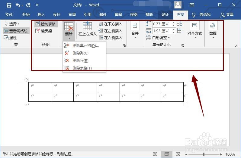
Task: Switch to the 视图 tab
Action: (134, 15)
